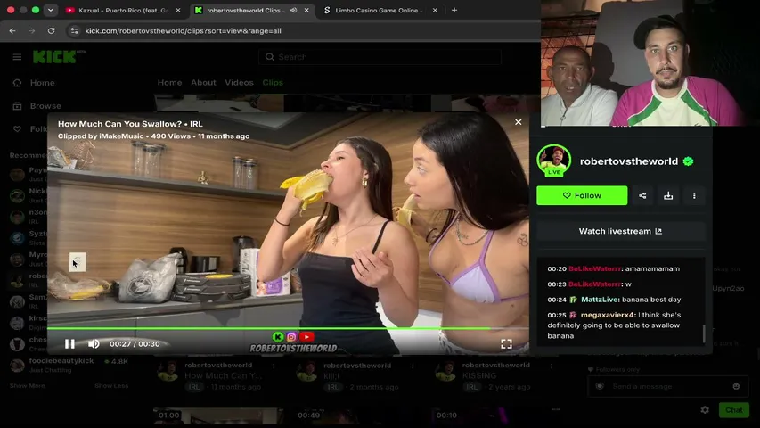Pause the clip playback
The height and width of the screenshot is (428, 760).
pos(69,343)
